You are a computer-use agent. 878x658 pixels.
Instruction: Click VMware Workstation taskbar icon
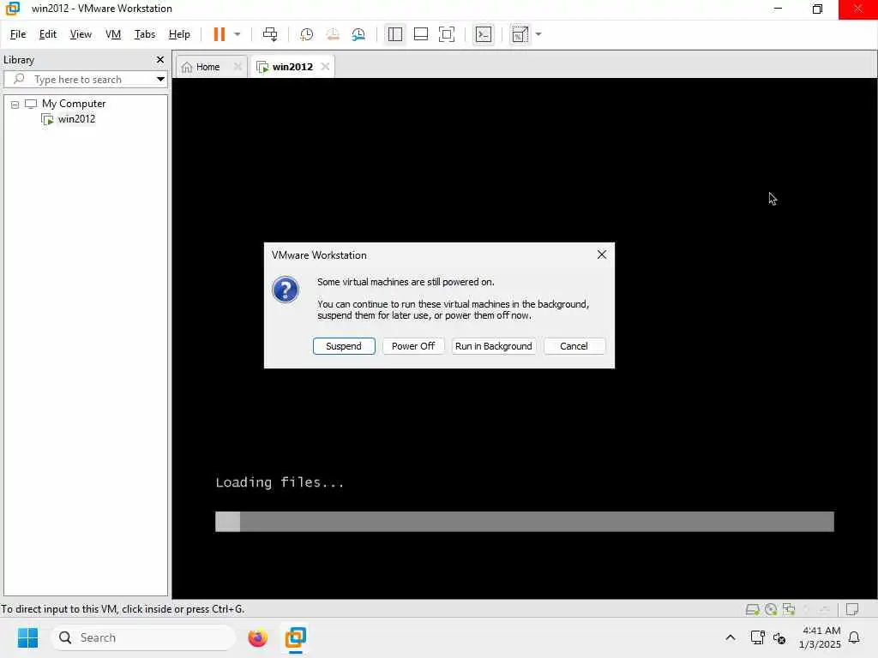point(295,637)
